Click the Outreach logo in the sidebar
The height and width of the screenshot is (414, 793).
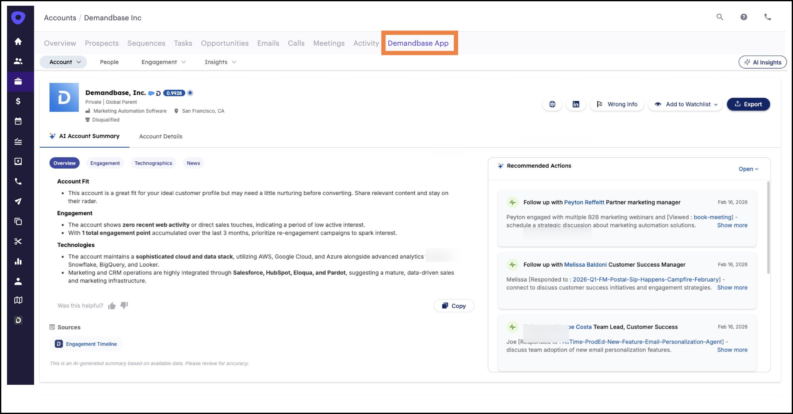tap(18, 17)
